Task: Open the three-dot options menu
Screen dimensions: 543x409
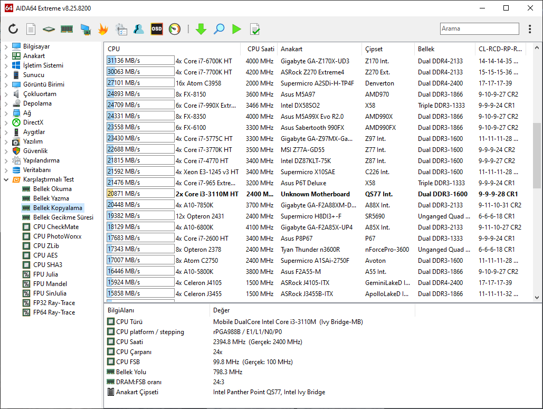Action: (529, 29)
